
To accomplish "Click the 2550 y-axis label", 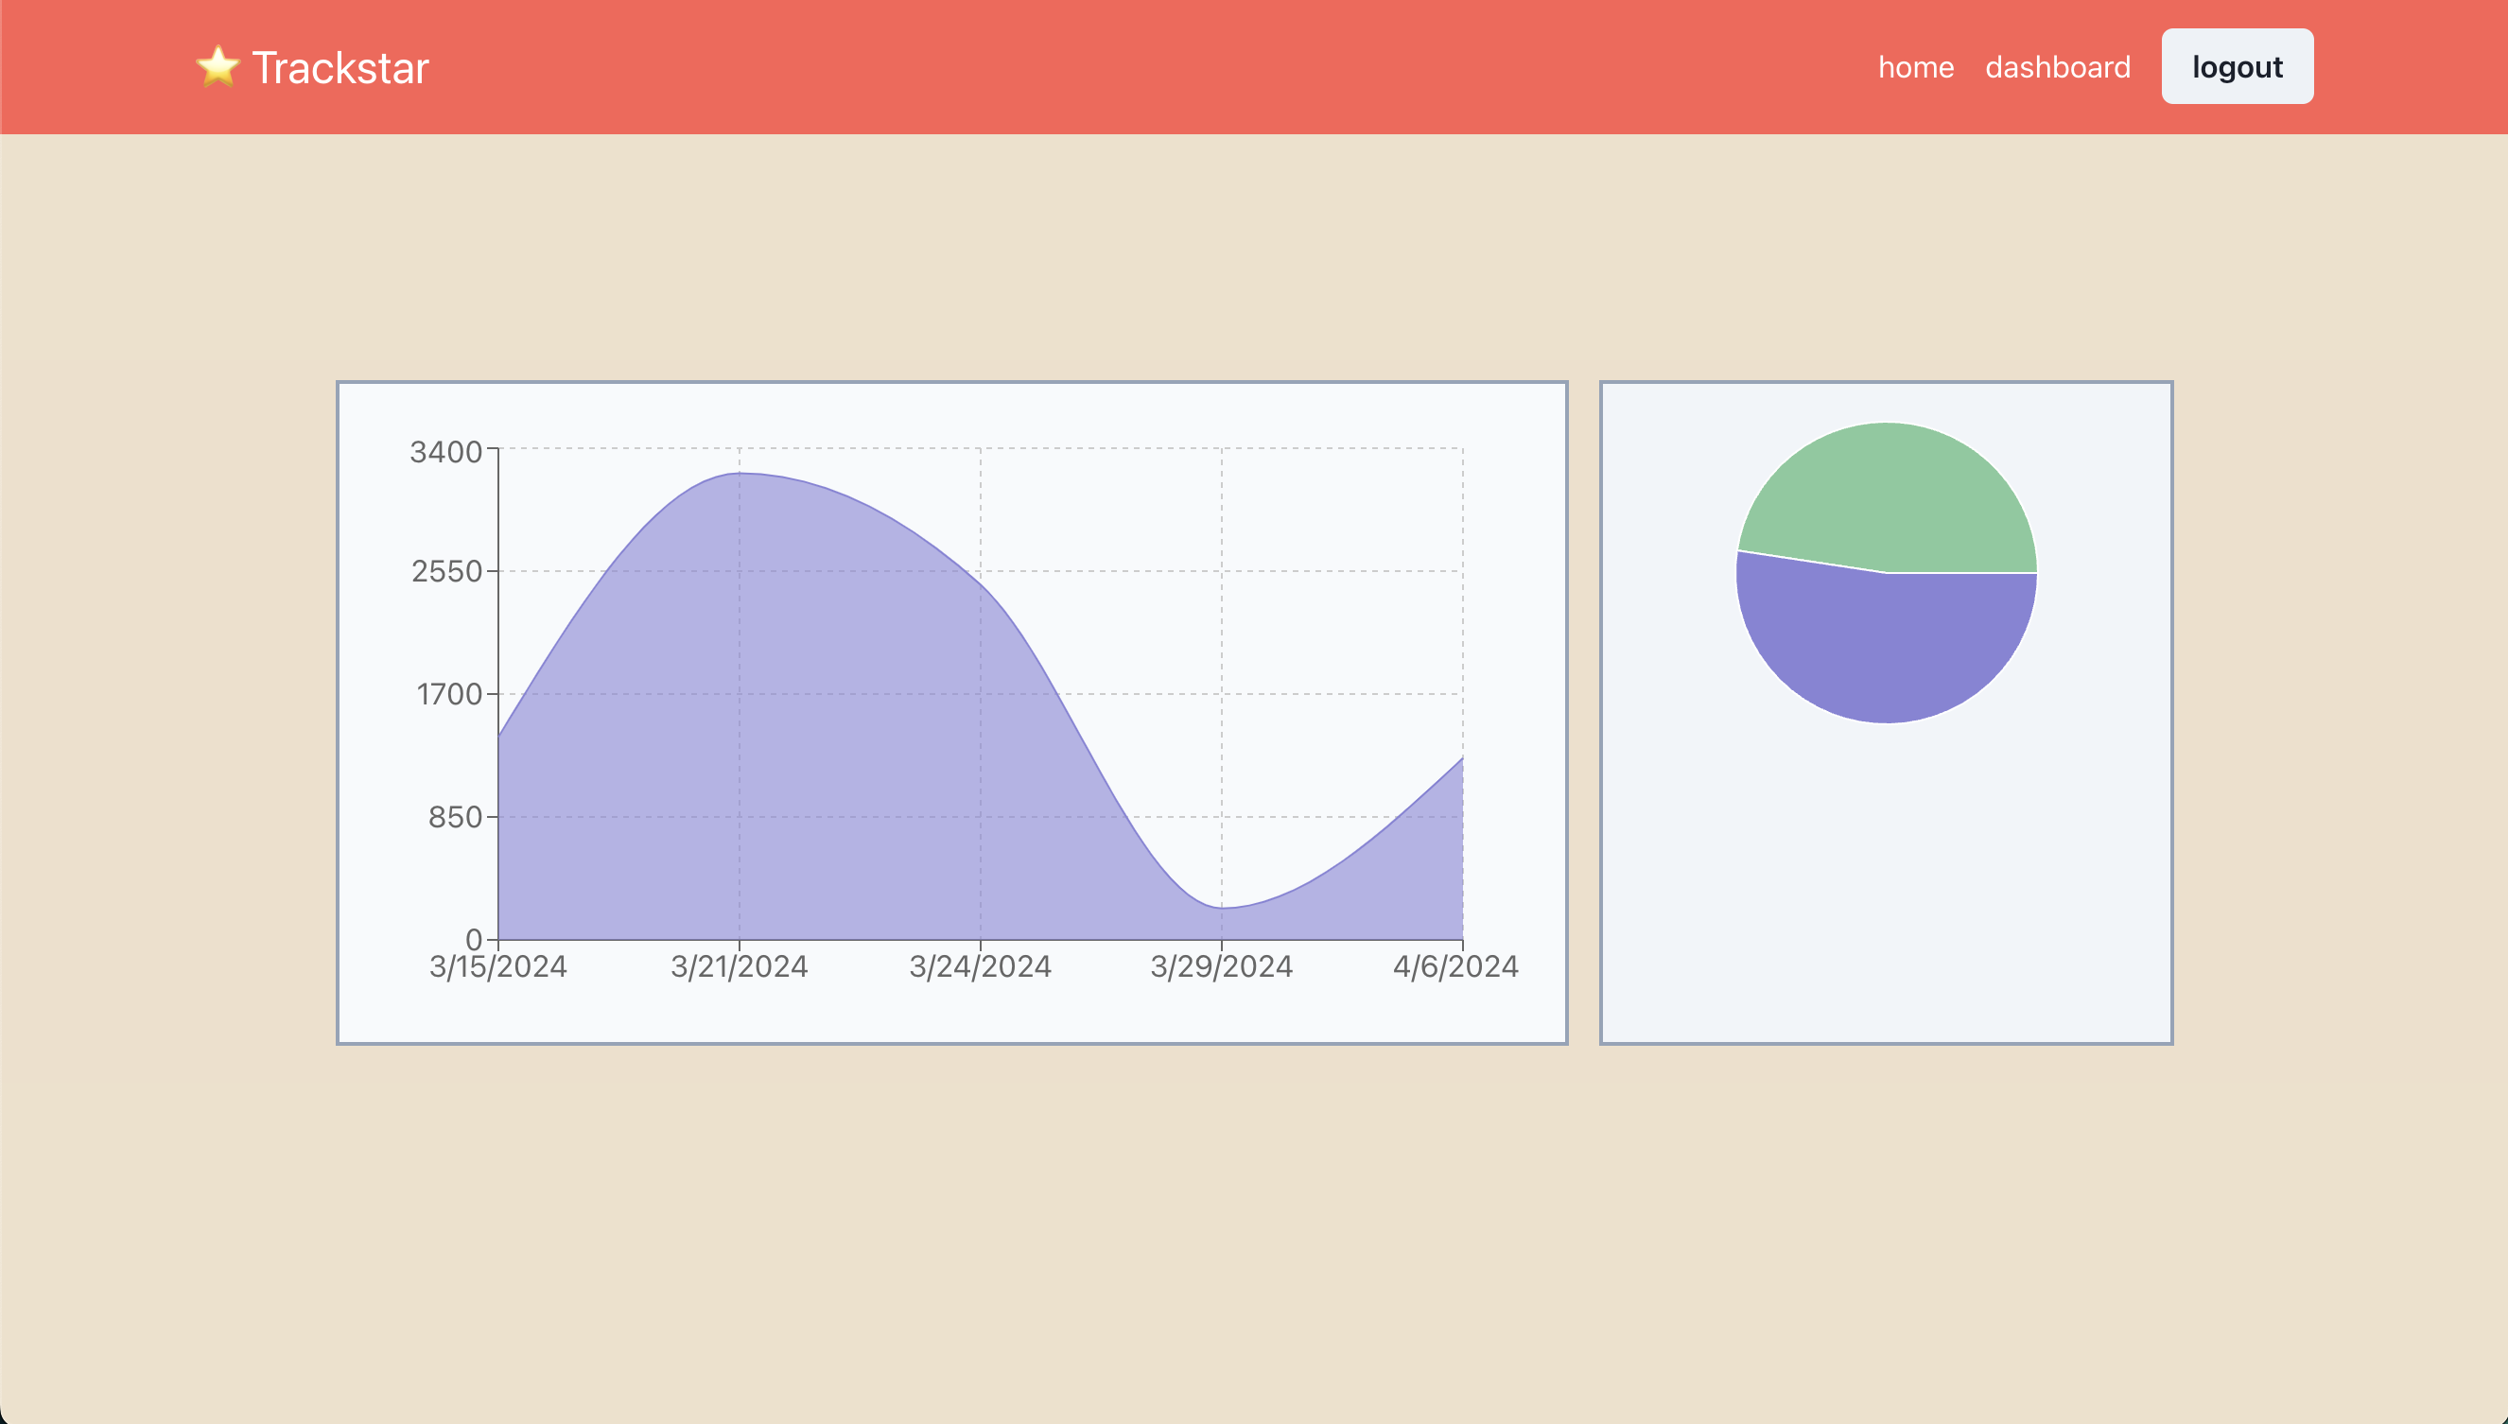I will 446,571.
